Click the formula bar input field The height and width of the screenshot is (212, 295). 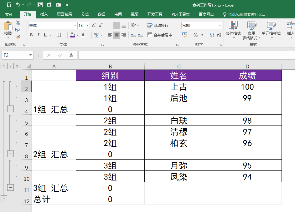tap(187, 55)
